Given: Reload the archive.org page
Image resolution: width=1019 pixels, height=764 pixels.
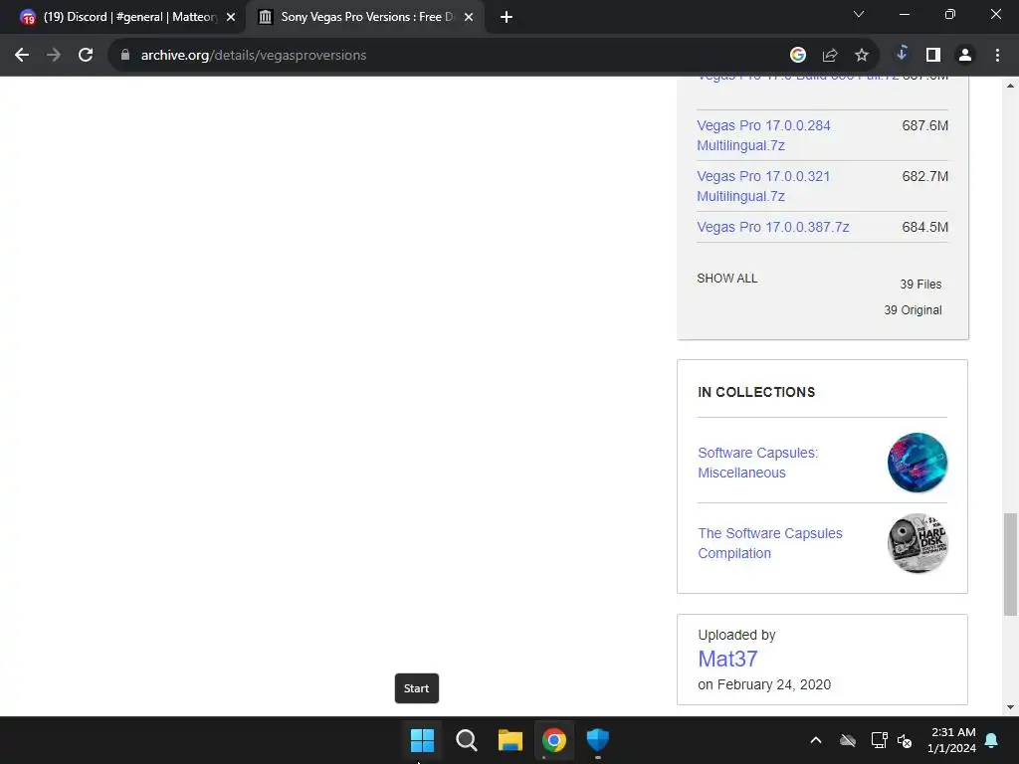Looking at the screenshot, I should coord(86,56).
